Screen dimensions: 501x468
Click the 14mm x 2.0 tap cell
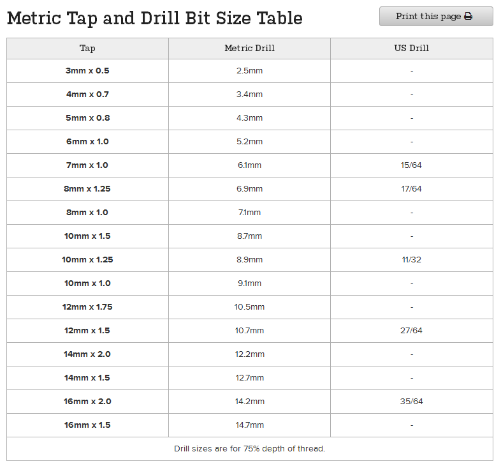(x=87, y=354)
